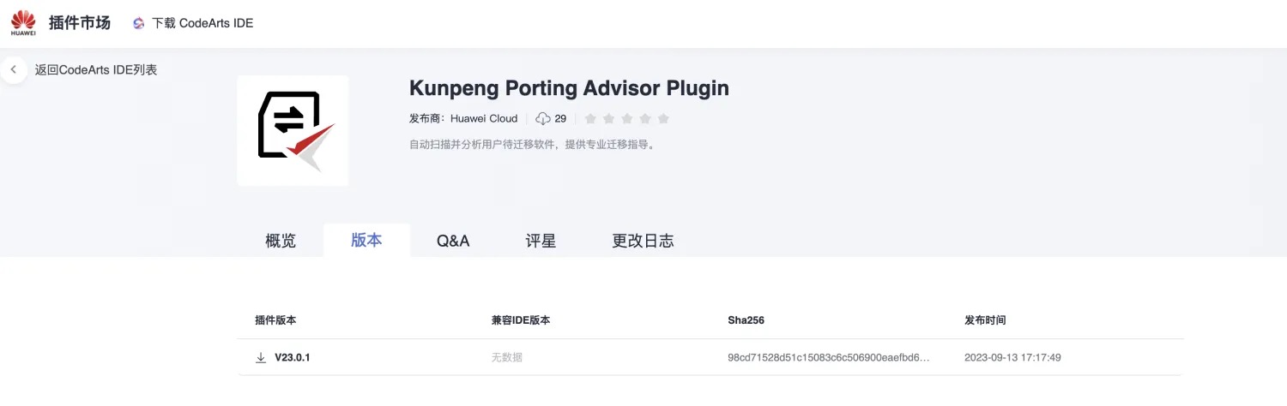1287x406 pixels.
Task: Go to the 评星 tab
Action: (x=541, y=241)
